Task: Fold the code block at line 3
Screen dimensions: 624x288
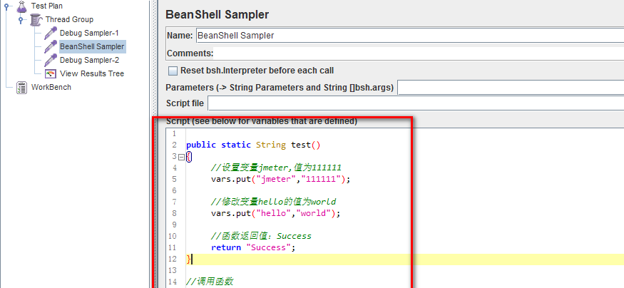Action: coord(181,157)
